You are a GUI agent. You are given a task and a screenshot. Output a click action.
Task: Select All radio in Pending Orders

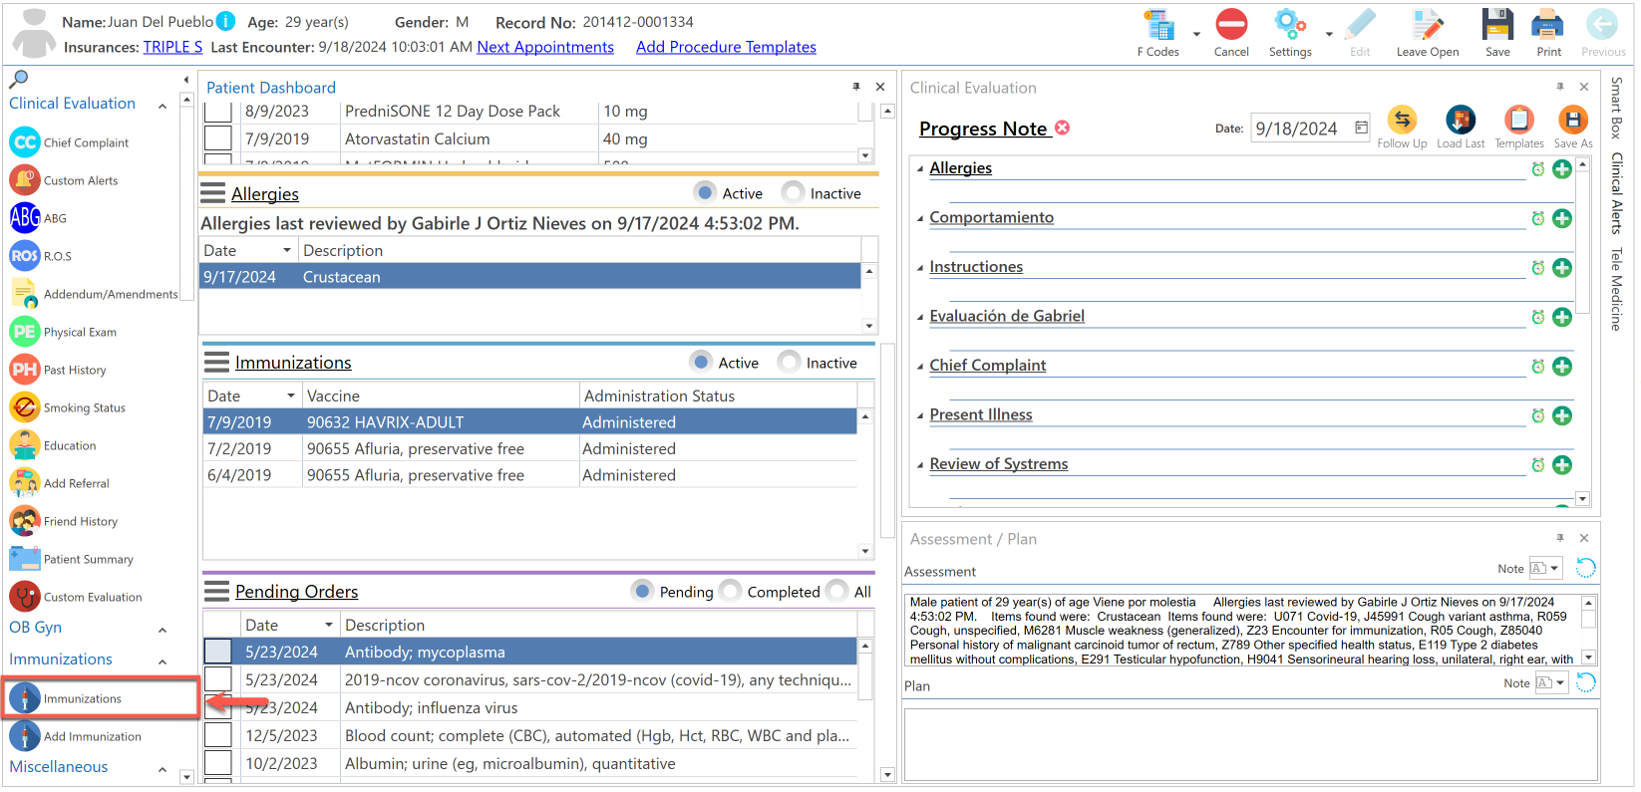coord(837,591)
